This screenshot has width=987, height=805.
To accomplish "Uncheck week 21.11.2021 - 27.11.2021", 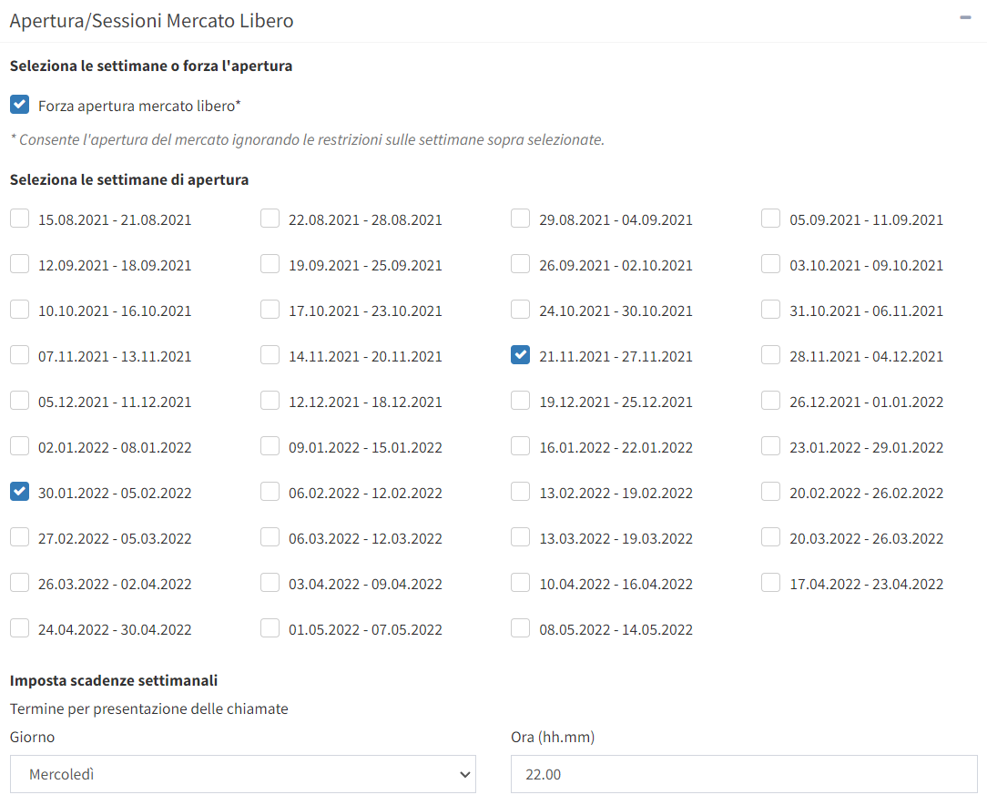I will point(520,355).
